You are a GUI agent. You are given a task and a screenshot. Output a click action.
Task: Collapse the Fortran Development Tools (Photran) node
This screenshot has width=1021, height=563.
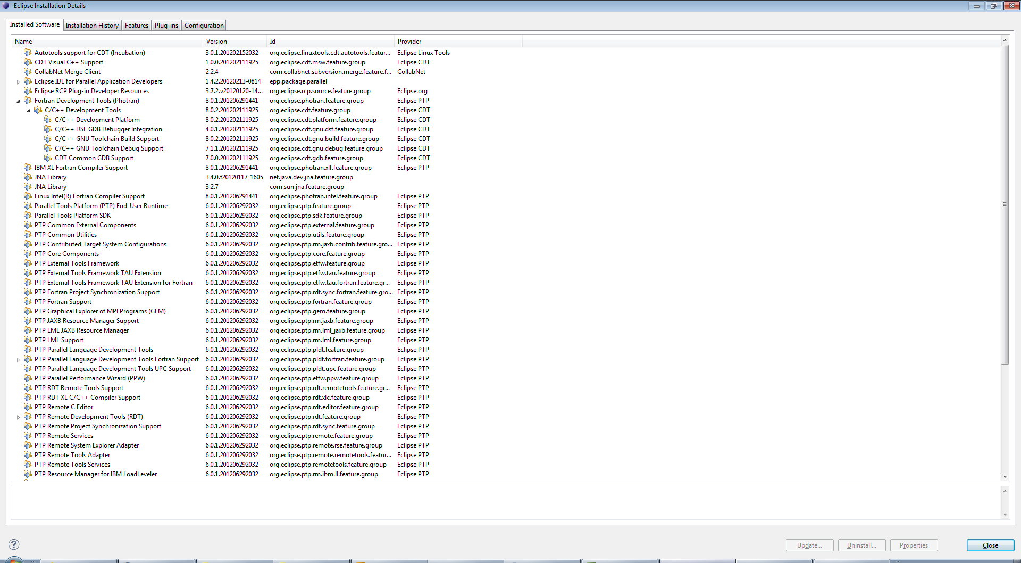point(18,101)
